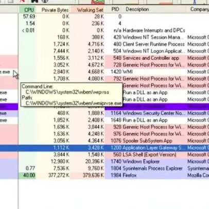Viewport: 209px width, 209px height.
Task: Select the Spooler SubSystem App row
Action: [104, 141]
